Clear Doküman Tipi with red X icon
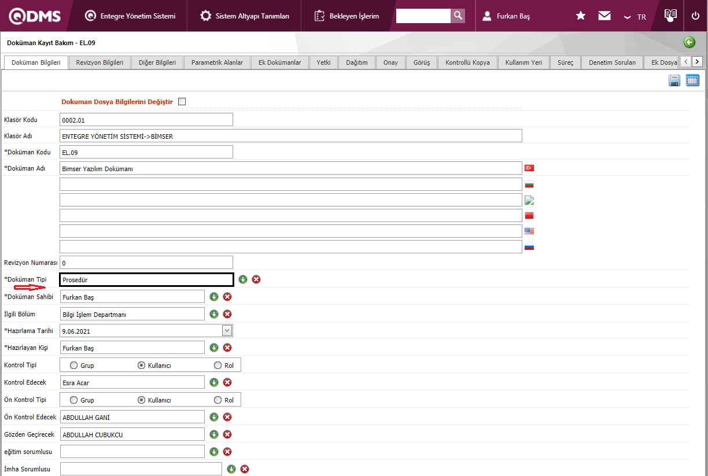708x476 pixels. 256,279
